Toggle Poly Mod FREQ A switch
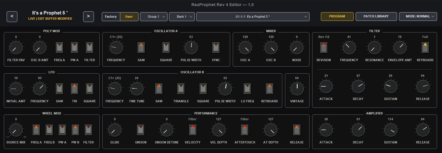This screenshot has height=153, width=442. 60,47
